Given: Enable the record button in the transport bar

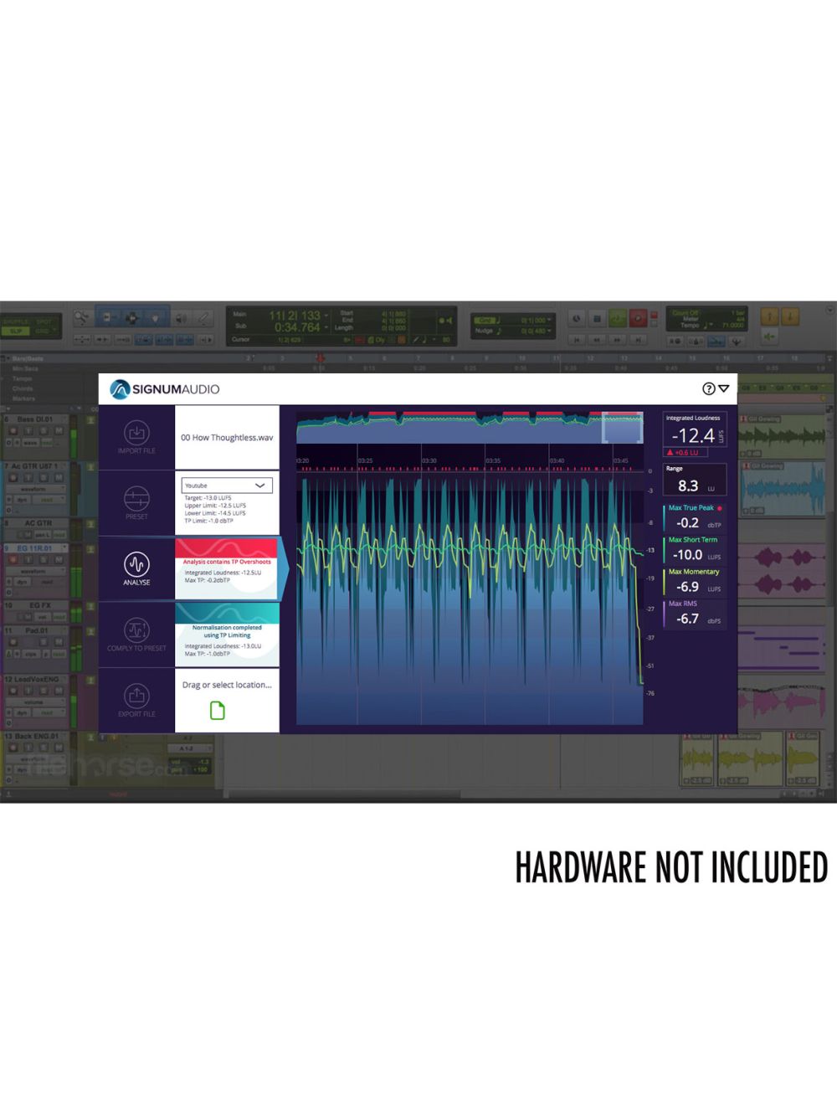Looking at the screenshot, I should point(638,317).
